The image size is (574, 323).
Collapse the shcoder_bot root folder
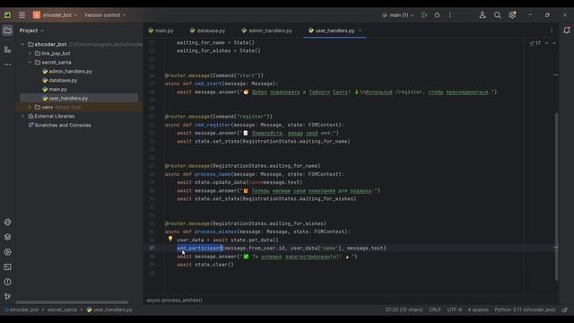tap(22, 44)
